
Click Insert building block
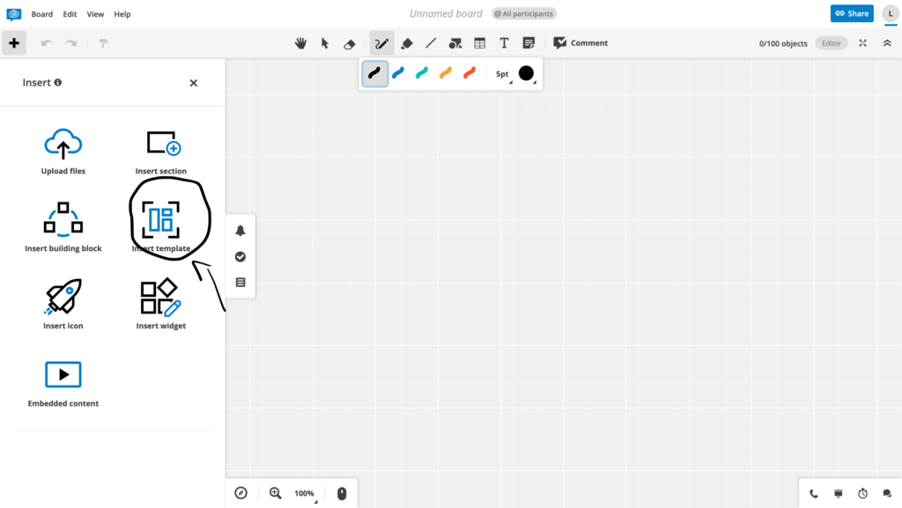click(x=63, y=227)
